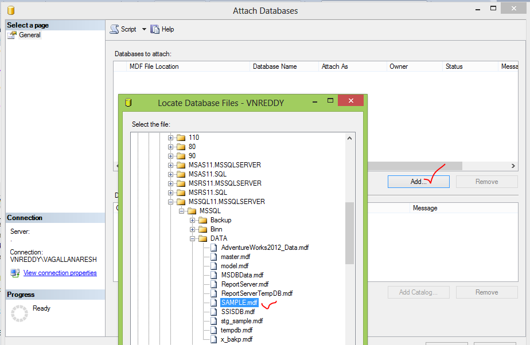
Task: Click Attach Databases title bar database icon
Action: point(11,10)
